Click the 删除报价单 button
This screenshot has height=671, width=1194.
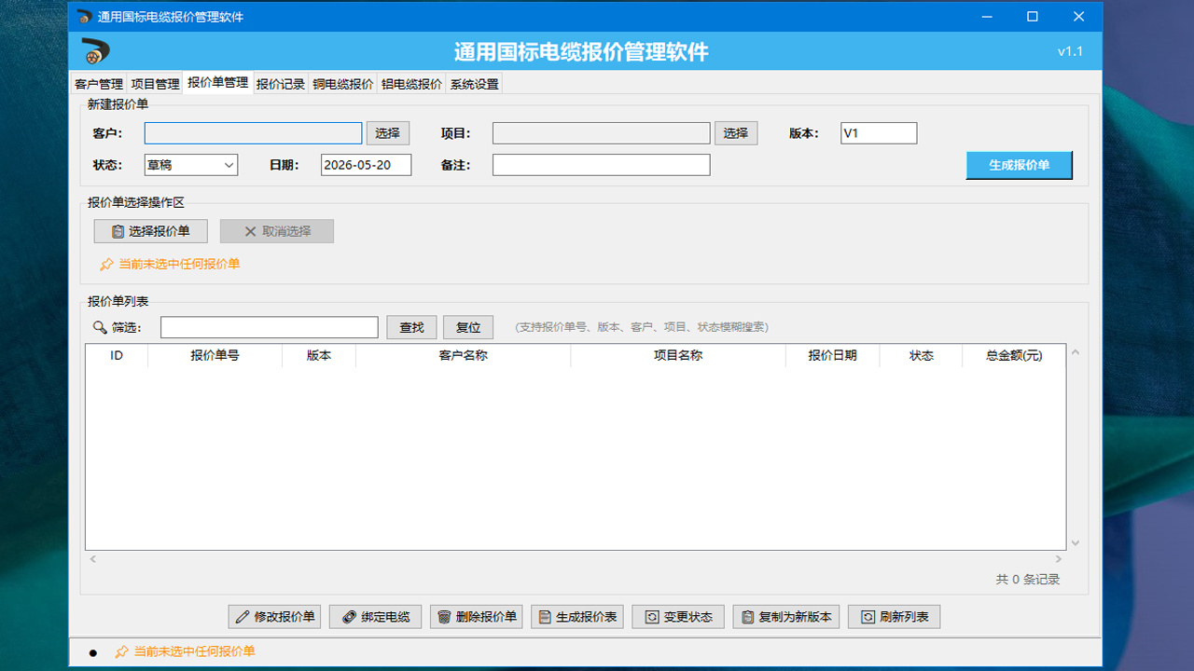(477, 617)
